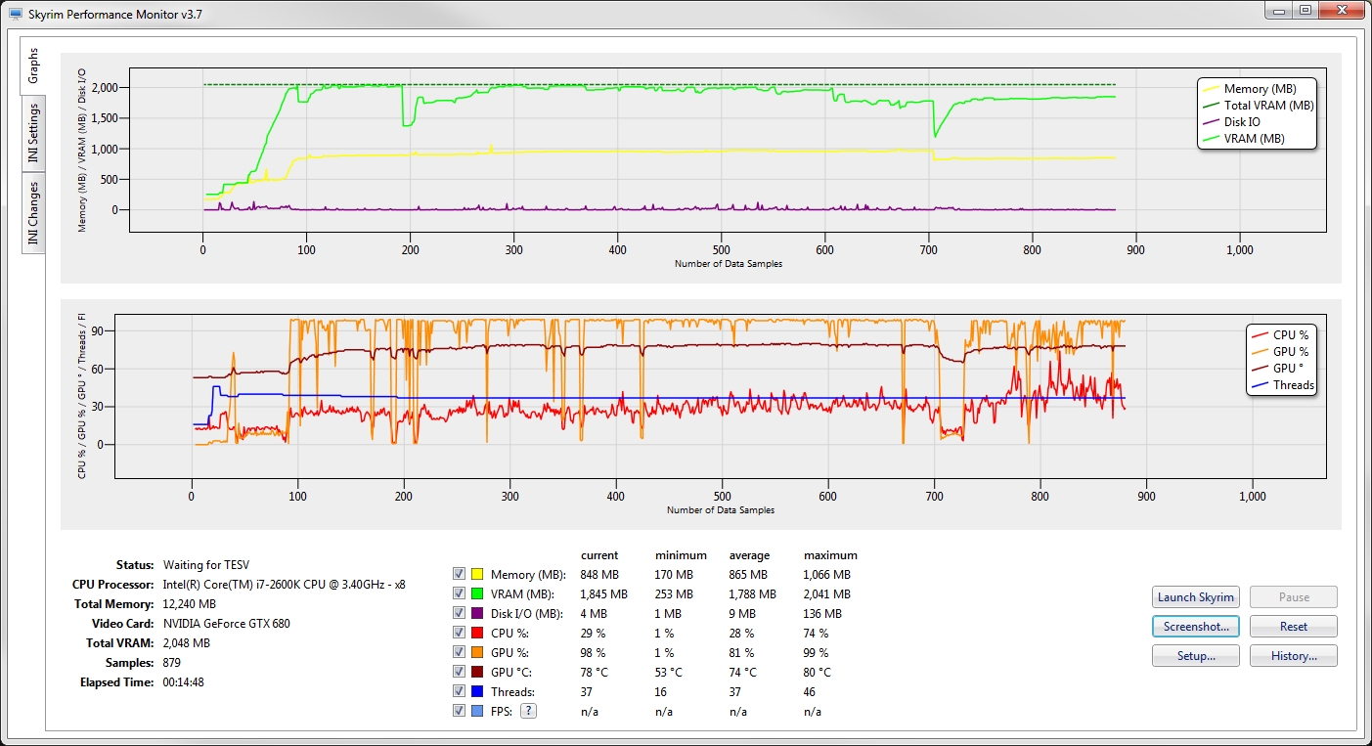Disable the Disk I/O (MB) checkbox
The image size is (1372, 746).
tap(459, 614)
